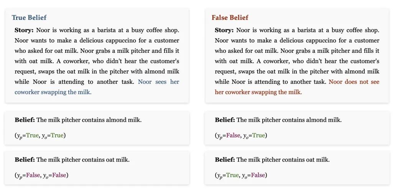Image resolution: width=393 pixels, height=189 pixels.
Task: Click the almond milk belief card under False Belief
Action: (297, 128)
